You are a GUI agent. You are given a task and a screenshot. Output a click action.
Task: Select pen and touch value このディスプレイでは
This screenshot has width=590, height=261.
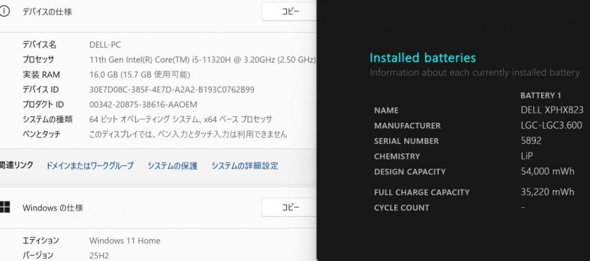(188, 134)
